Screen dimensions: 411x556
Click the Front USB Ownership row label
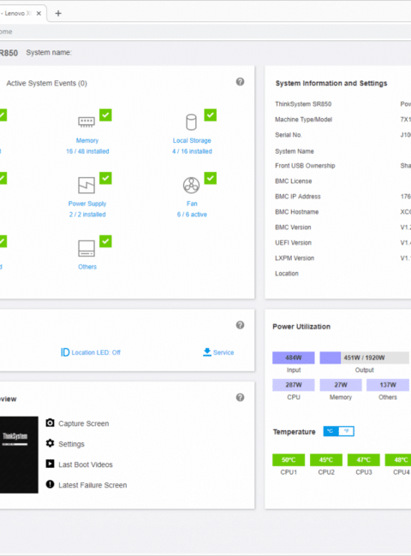point(305,166)
